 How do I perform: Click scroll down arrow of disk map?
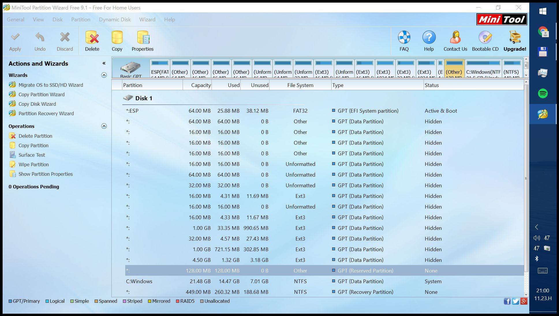pos(526,75)
